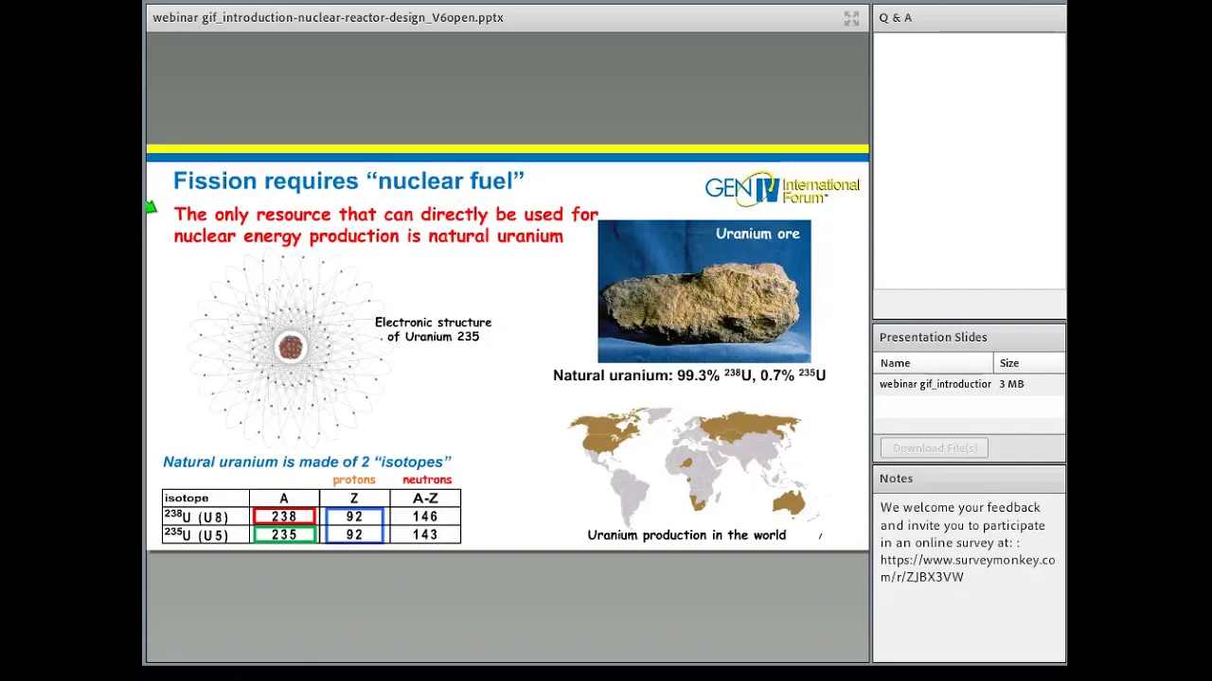The height and width of the screenshot is (681, 1212).
Task: Click the '143' neutron count cell
Action: tap(425, 535)
